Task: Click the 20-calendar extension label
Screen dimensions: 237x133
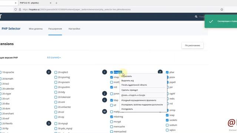Action: (x=8, y=89)
